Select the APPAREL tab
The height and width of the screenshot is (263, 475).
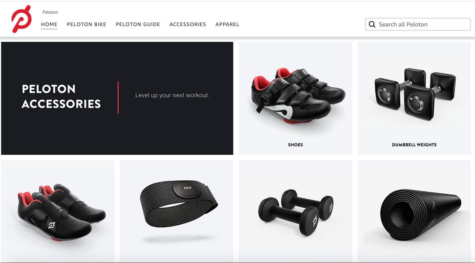coord(227,24)
